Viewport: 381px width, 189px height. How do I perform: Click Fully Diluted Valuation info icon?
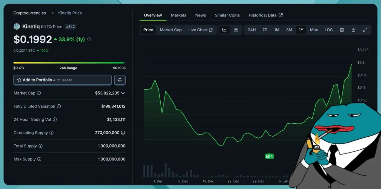click(x=59, y=106)
